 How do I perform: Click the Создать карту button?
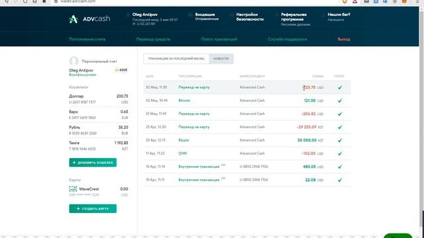pyautogui.click(x=93, y=209)
